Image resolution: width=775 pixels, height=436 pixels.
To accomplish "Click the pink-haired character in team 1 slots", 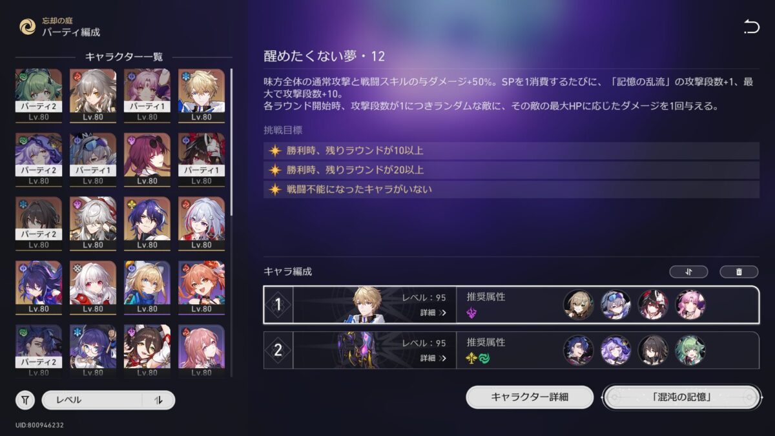I will (690, 305).
